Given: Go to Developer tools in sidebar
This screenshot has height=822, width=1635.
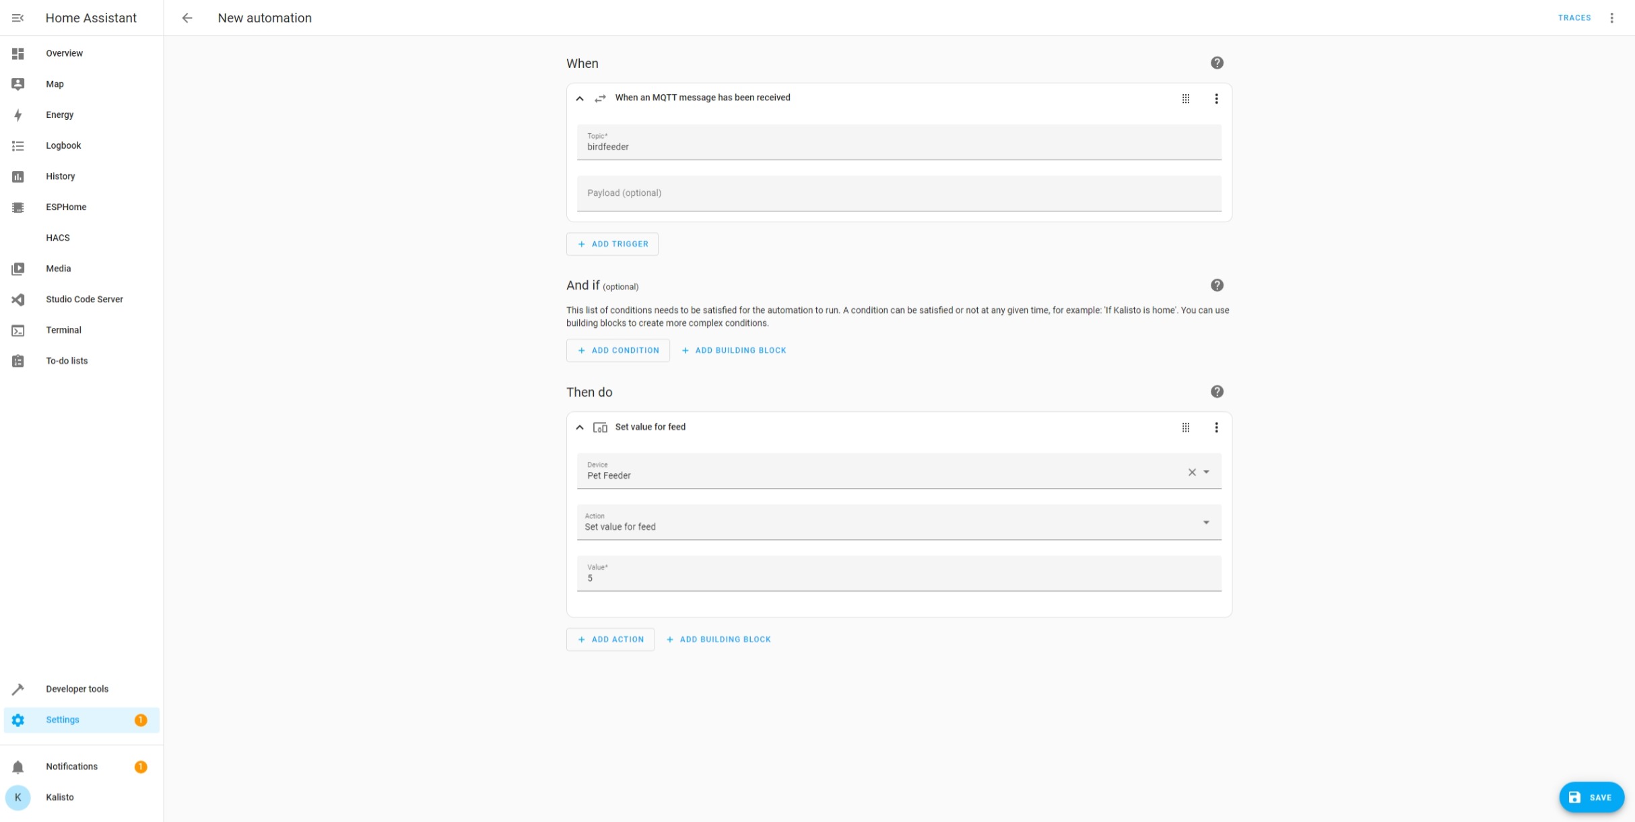Looking at the screenshot, I should [x=77, y=689].
